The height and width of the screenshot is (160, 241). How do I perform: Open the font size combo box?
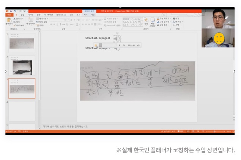pyautogui.click(x=66, y=20)
